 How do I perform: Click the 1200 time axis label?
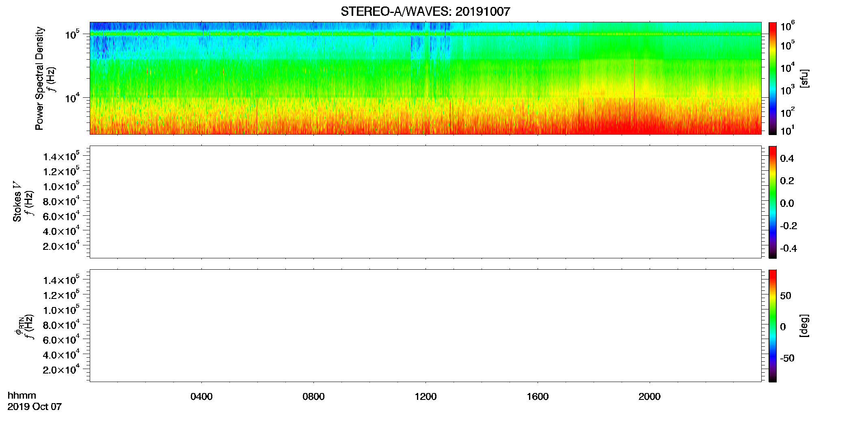coord(425,397)
